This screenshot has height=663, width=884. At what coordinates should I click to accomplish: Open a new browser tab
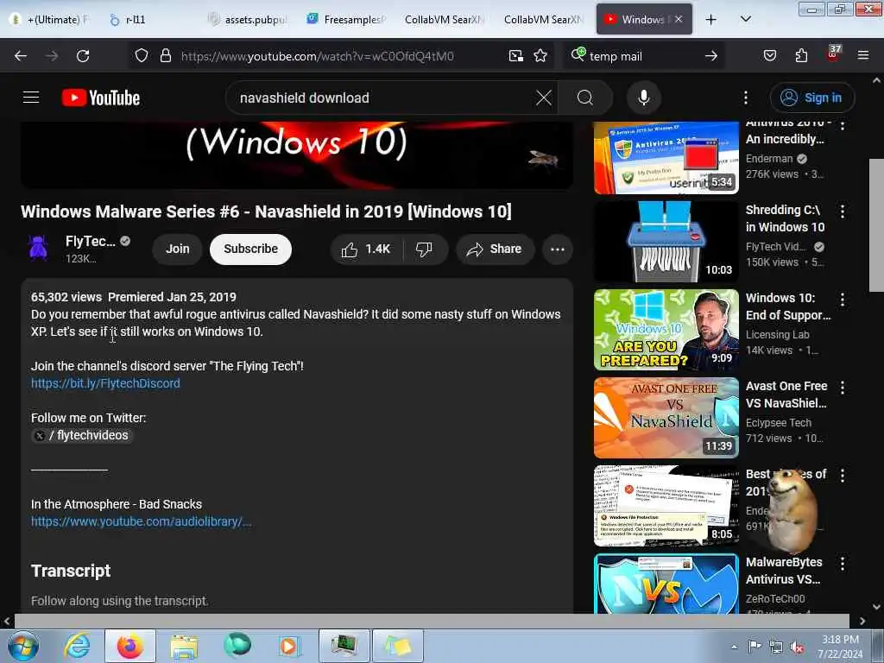tap(711, 20)
